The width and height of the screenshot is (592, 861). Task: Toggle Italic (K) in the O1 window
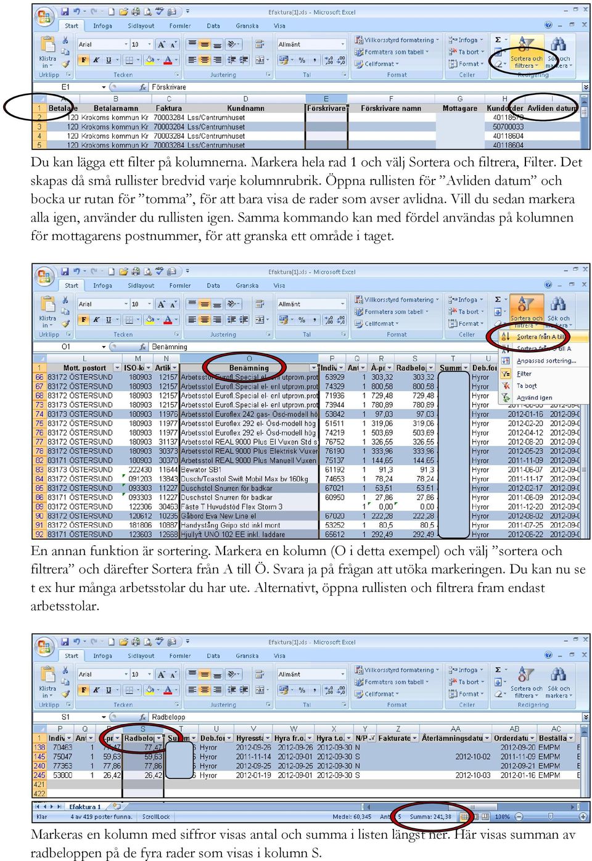click(96, 319)
